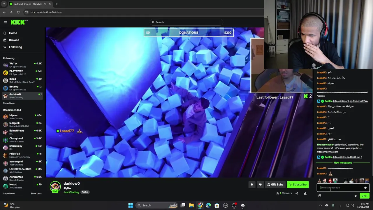The image size is (373, 210).
Task: Click the bell notification button
Action: click(x=252, y=184)
